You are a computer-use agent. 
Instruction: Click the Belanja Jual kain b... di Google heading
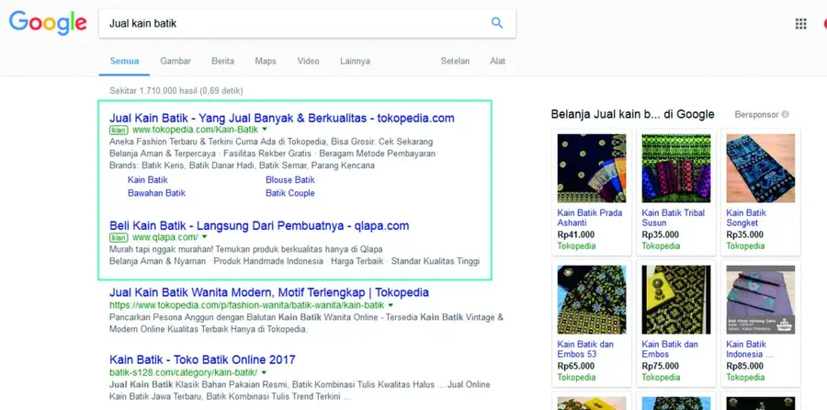point(632,114)
